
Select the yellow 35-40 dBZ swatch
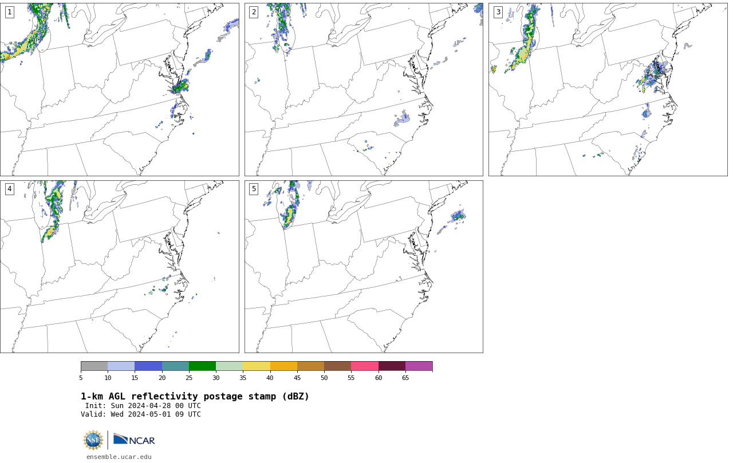[257, 366]
